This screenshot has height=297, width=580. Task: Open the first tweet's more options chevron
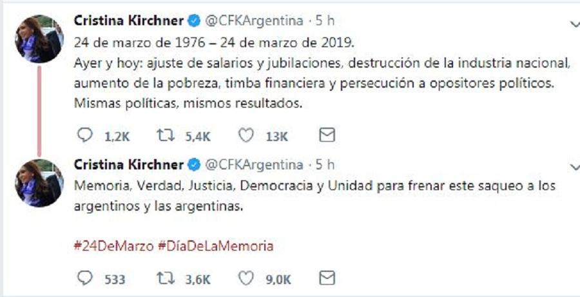(x=575, y=24)
